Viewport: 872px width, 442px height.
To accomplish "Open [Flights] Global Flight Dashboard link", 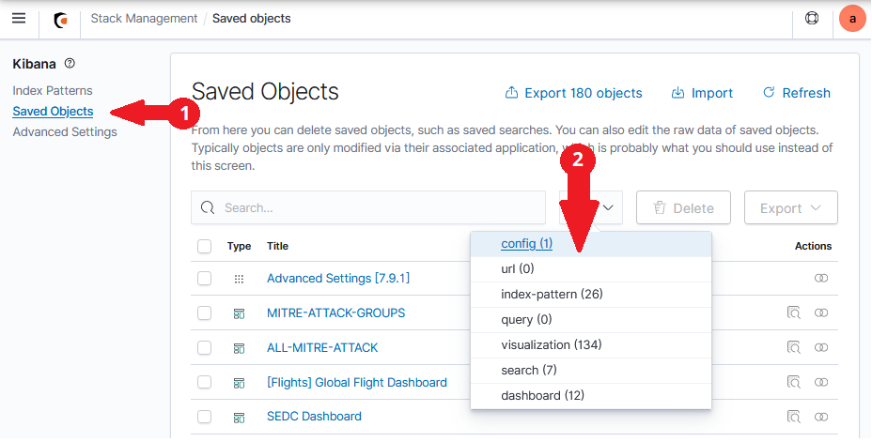I will [356, 383].
